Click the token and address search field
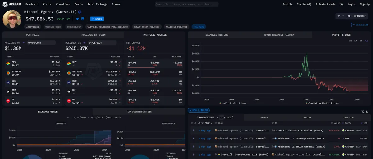Screen dimensions: 373x159 pyautogui.click(x=186, y=4)
